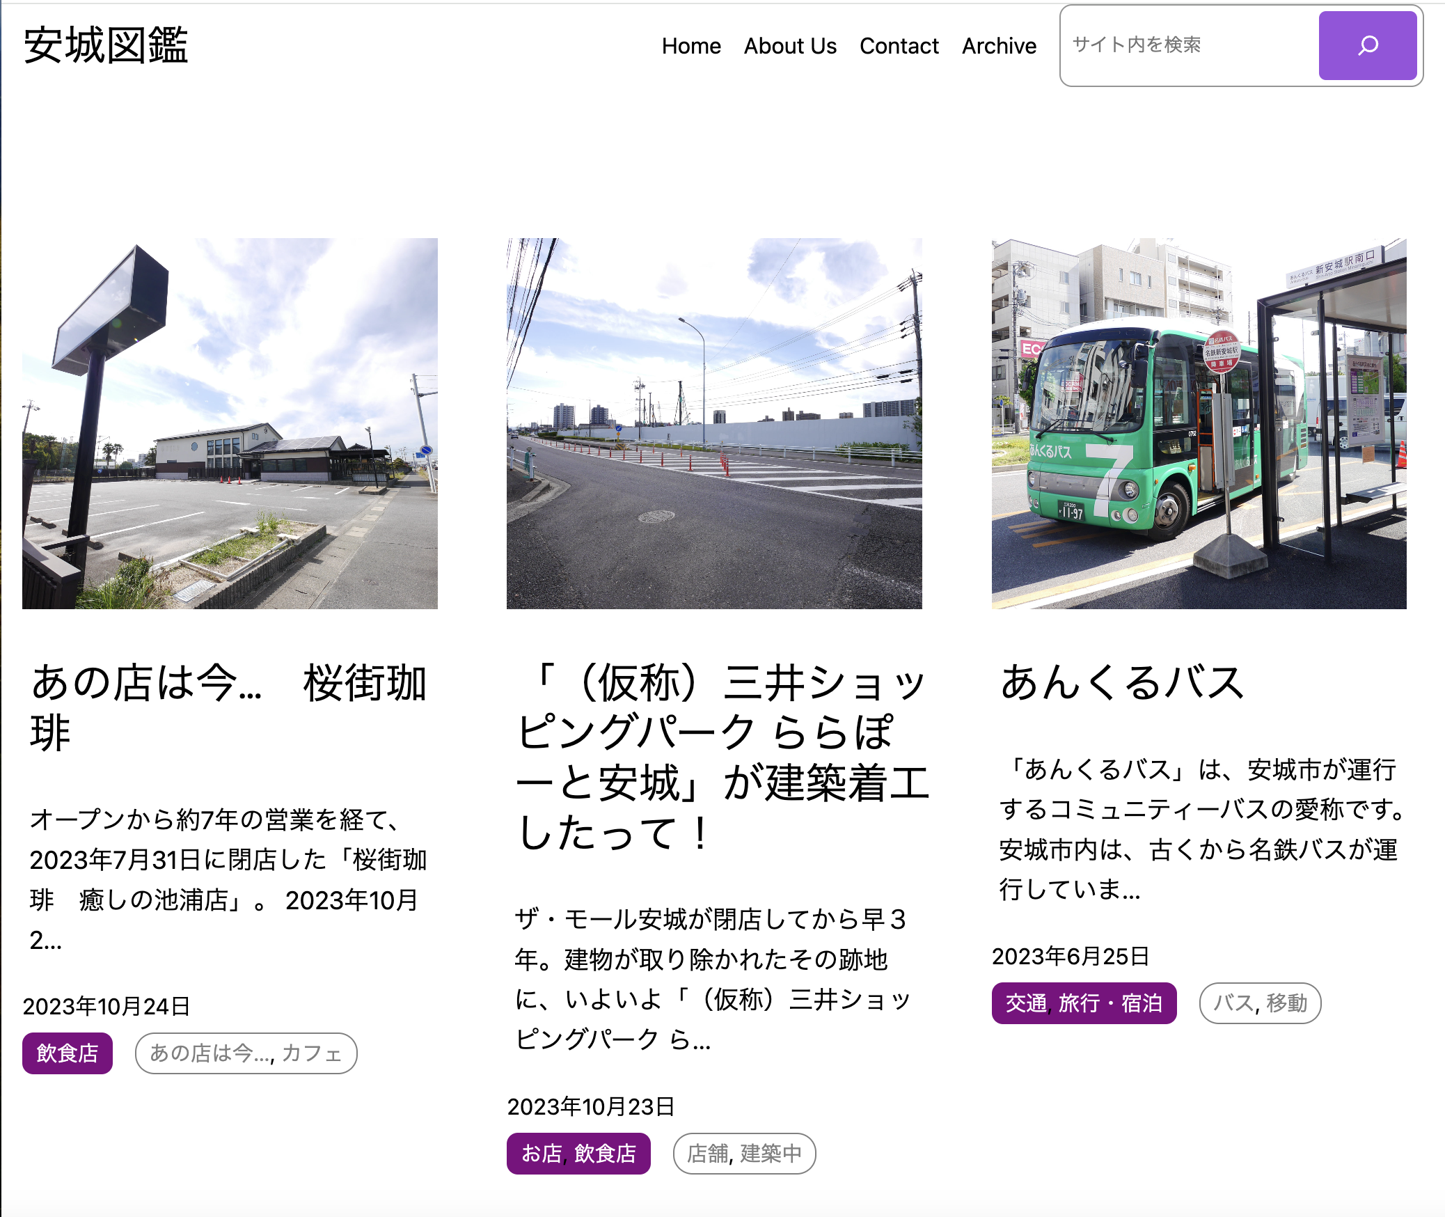Go to the Contact page

click(899, 46)
